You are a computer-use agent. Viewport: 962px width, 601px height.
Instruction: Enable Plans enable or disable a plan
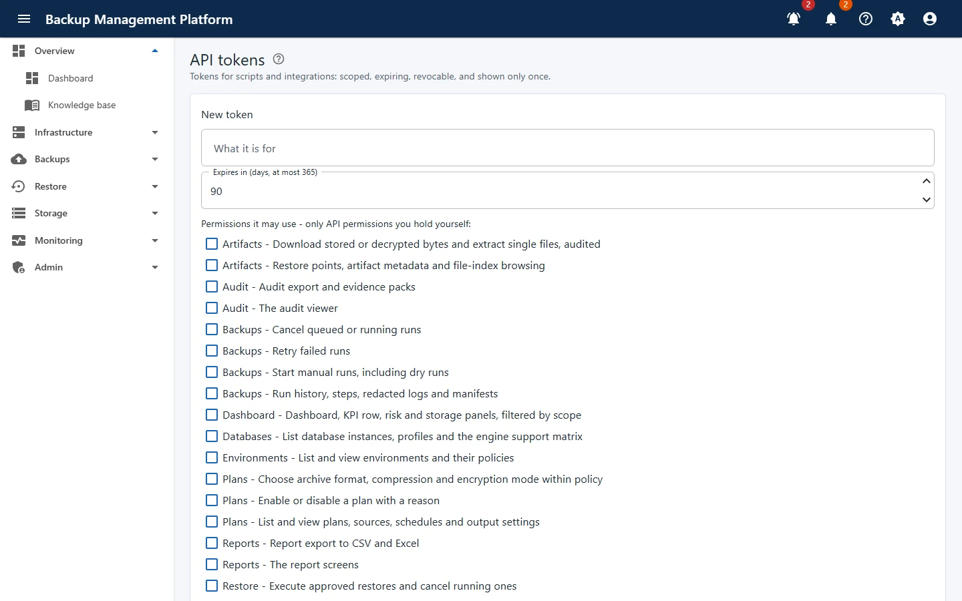tap(212, 500)
